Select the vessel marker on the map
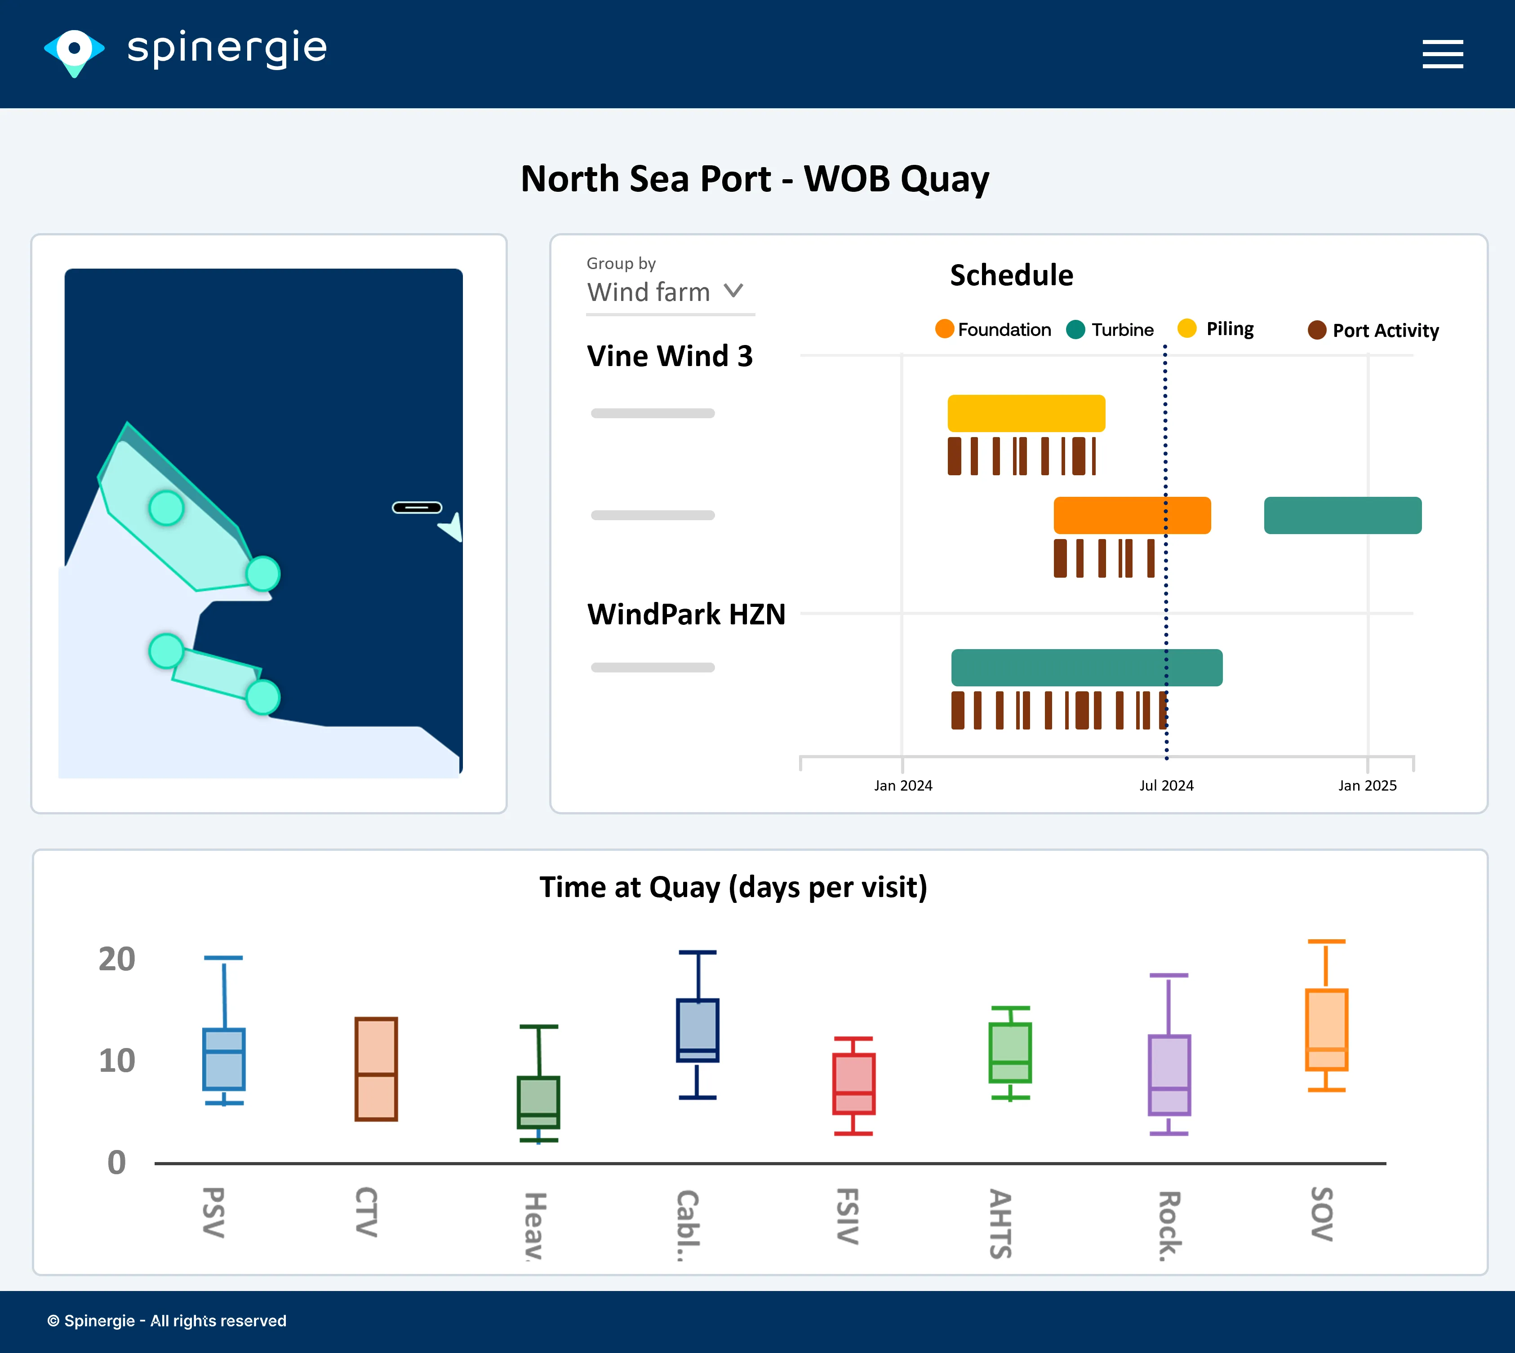The image size is (1515, 1353). (417, 508)
